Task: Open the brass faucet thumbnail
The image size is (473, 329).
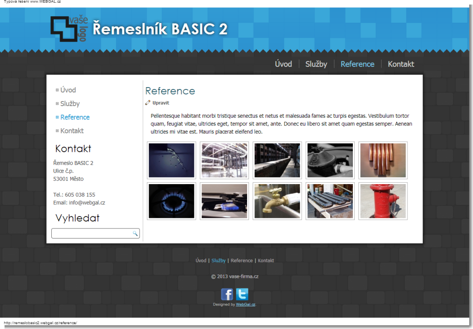Action: coord(277,201)
